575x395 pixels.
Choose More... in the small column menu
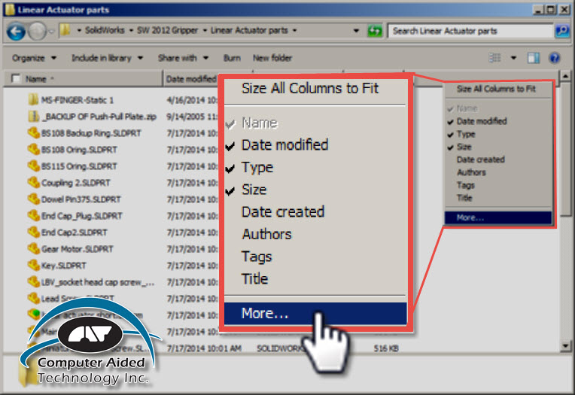tap(498, 217)
